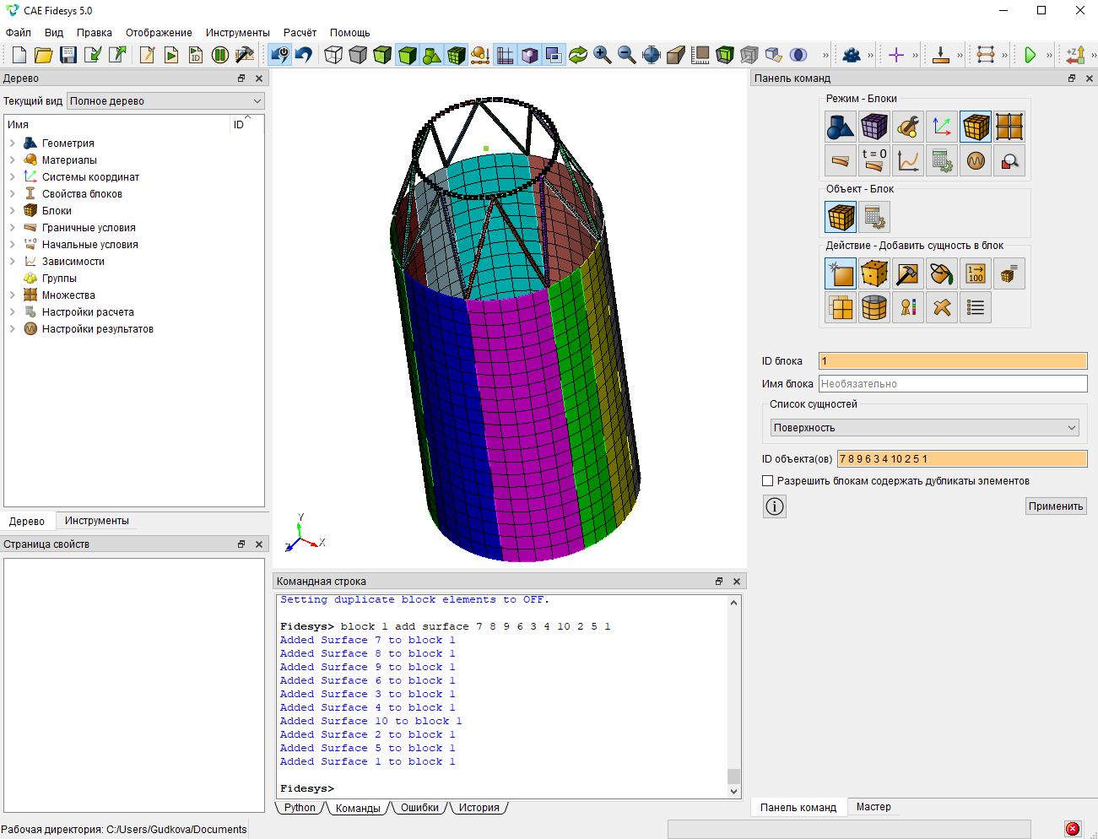Click the command line scrollbar down arrow
This screenshot has height=839, width=1098.
pos(733,792)
